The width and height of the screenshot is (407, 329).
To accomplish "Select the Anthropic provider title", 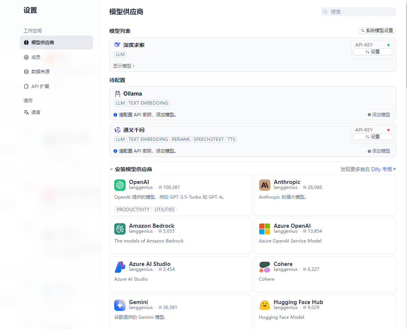I will (287, 182).
